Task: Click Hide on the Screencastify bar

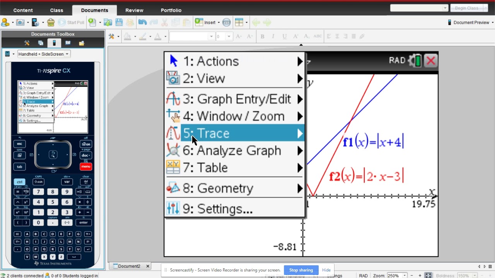Action: (326, 270)
